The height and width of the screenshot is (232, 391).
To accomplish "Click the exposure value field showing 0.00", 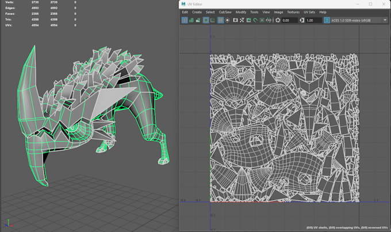I will 289,20.
